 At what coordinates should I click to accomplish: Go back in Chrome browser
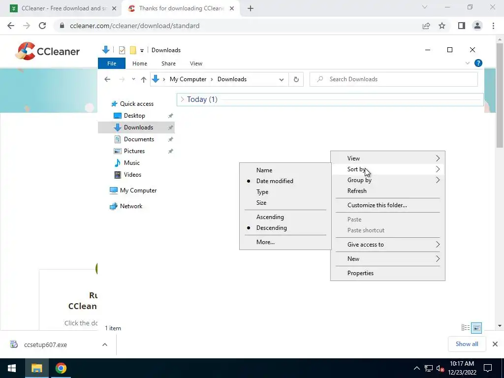coord(11,26)
